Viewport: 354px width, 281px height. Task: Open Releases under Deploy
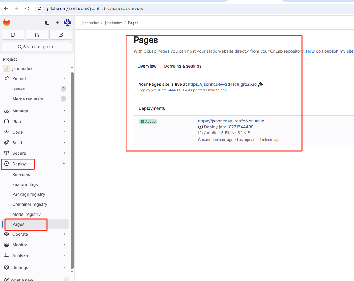21,174
